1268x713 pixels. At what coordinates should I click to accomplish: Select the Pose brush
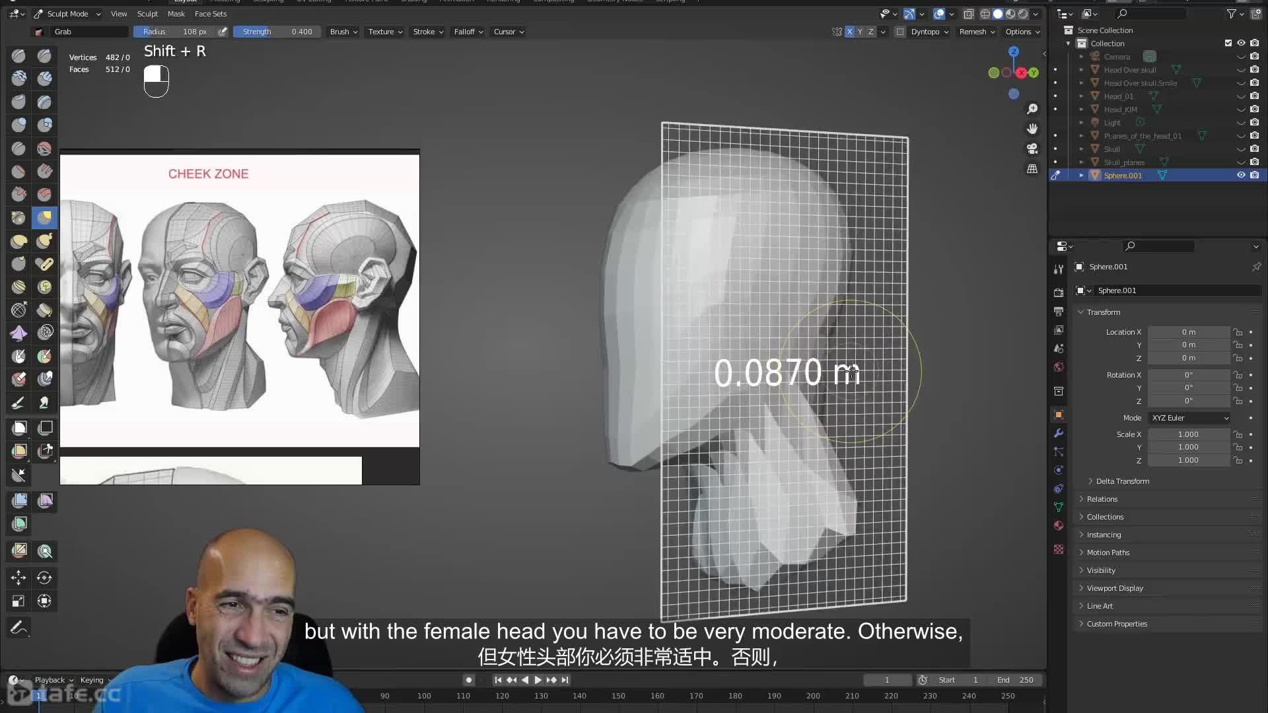44,264
